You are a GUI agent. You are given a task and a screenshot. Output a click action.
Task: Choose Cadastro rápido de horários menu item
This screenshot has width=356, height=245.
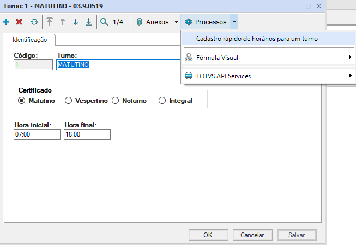[x=256, y=39]
